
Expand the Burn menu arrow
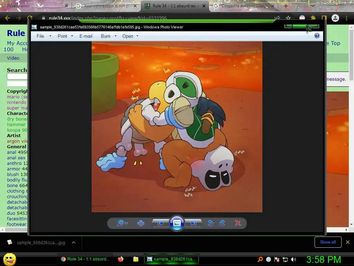point(115,36)
